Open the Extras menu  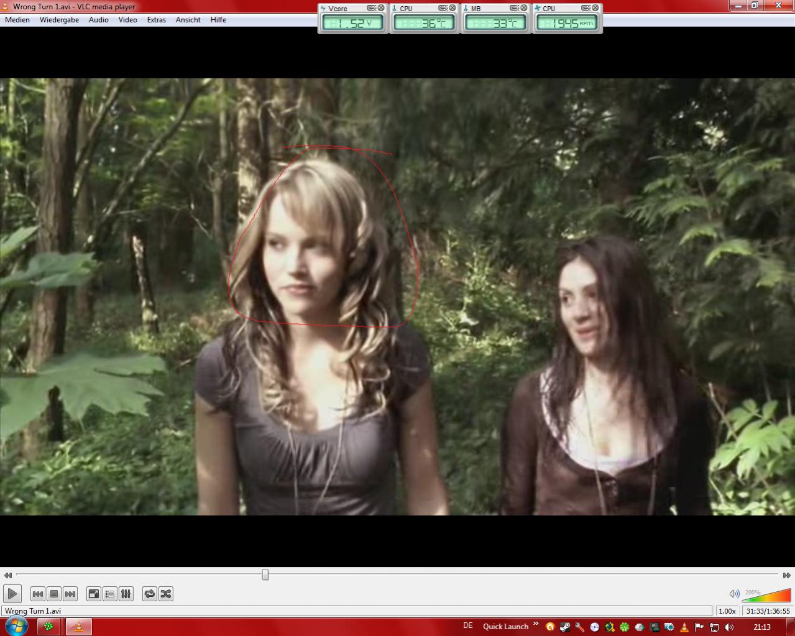[156, 20]
